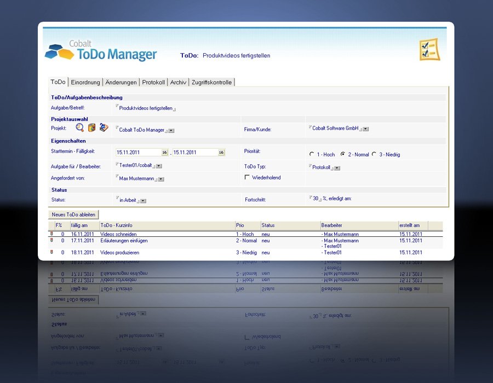
Task: Sort by the Bearbeiter column header
Action: (x=331, y=225)
